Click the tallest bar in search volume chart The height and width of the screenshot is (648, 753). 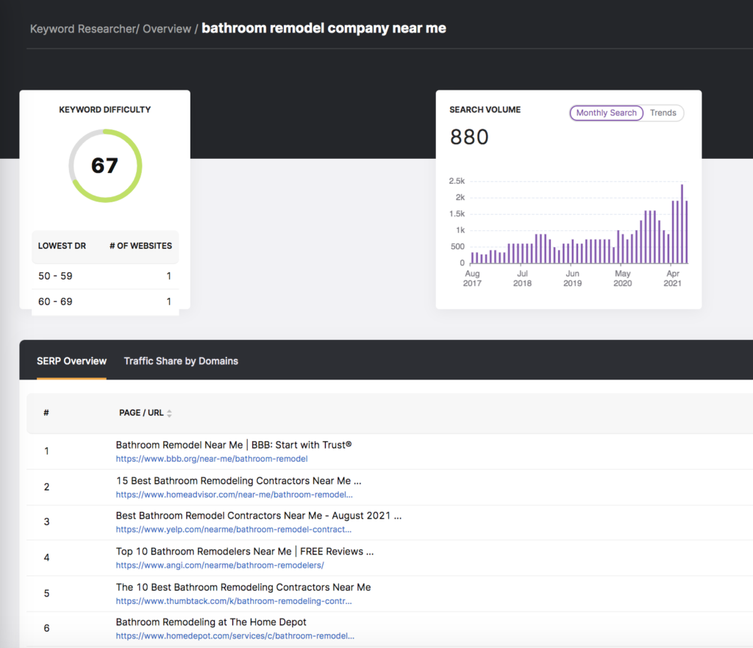point(682,224)
